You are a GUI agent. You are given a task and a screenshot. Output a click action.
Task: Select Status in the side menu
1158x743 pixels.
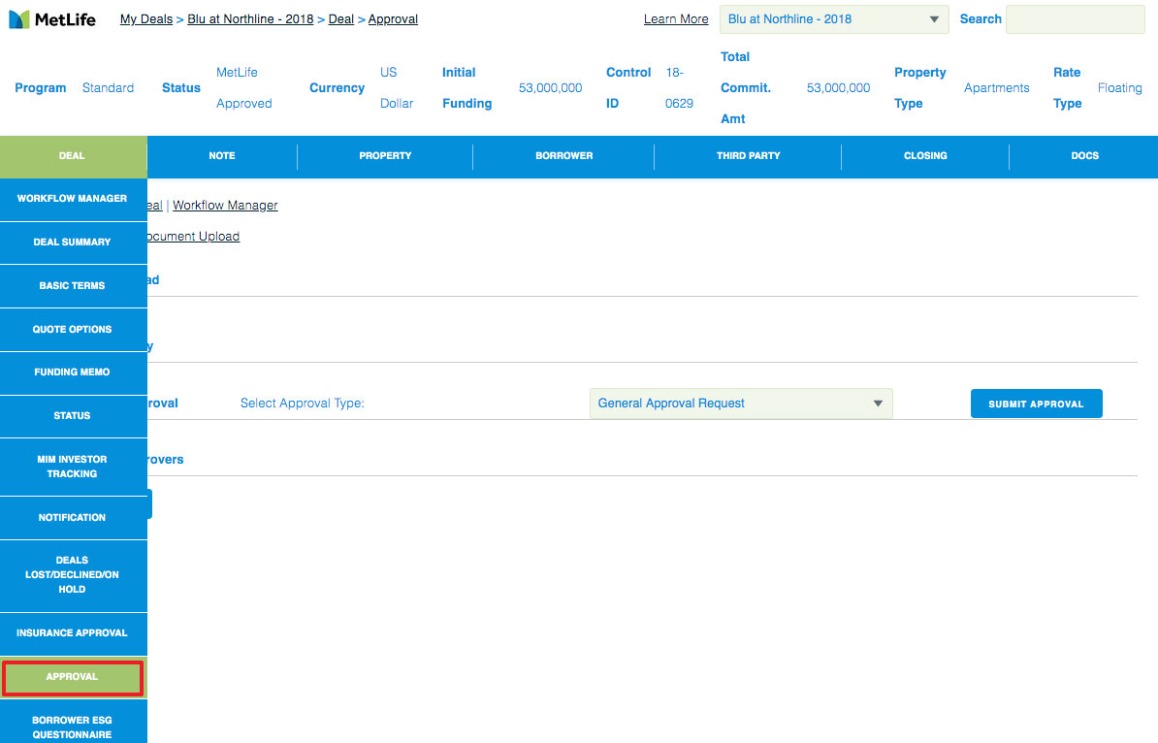click(x=73, y=416)
